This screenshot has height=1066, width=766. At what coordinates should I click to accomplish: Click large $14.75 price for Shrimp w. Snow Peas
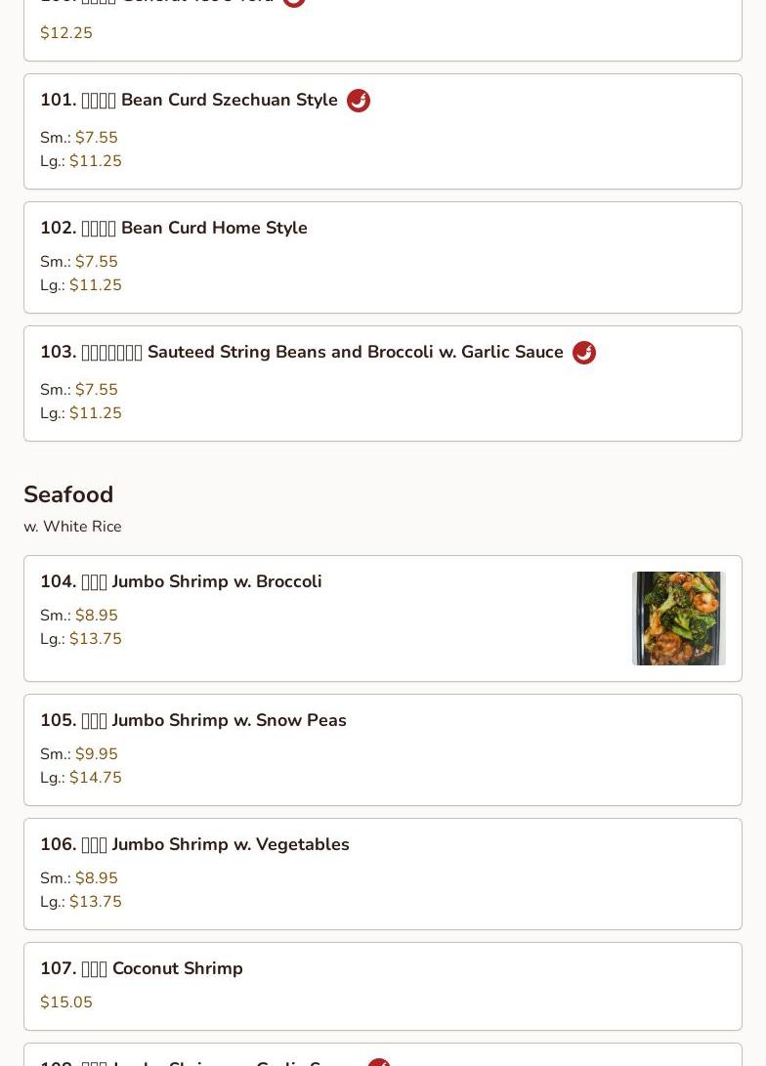95,778
